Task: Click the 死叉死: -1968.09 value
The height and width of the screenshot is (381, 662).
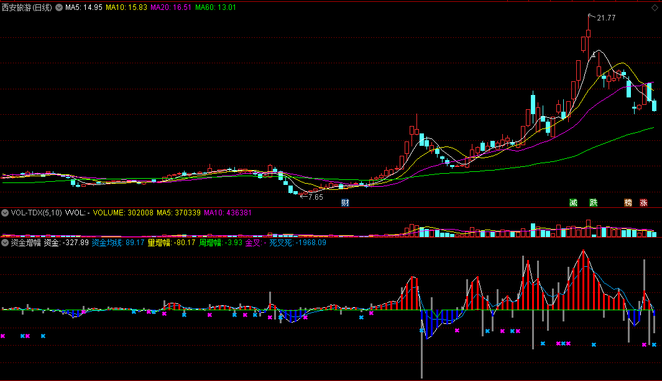Action: pos(298,243)
